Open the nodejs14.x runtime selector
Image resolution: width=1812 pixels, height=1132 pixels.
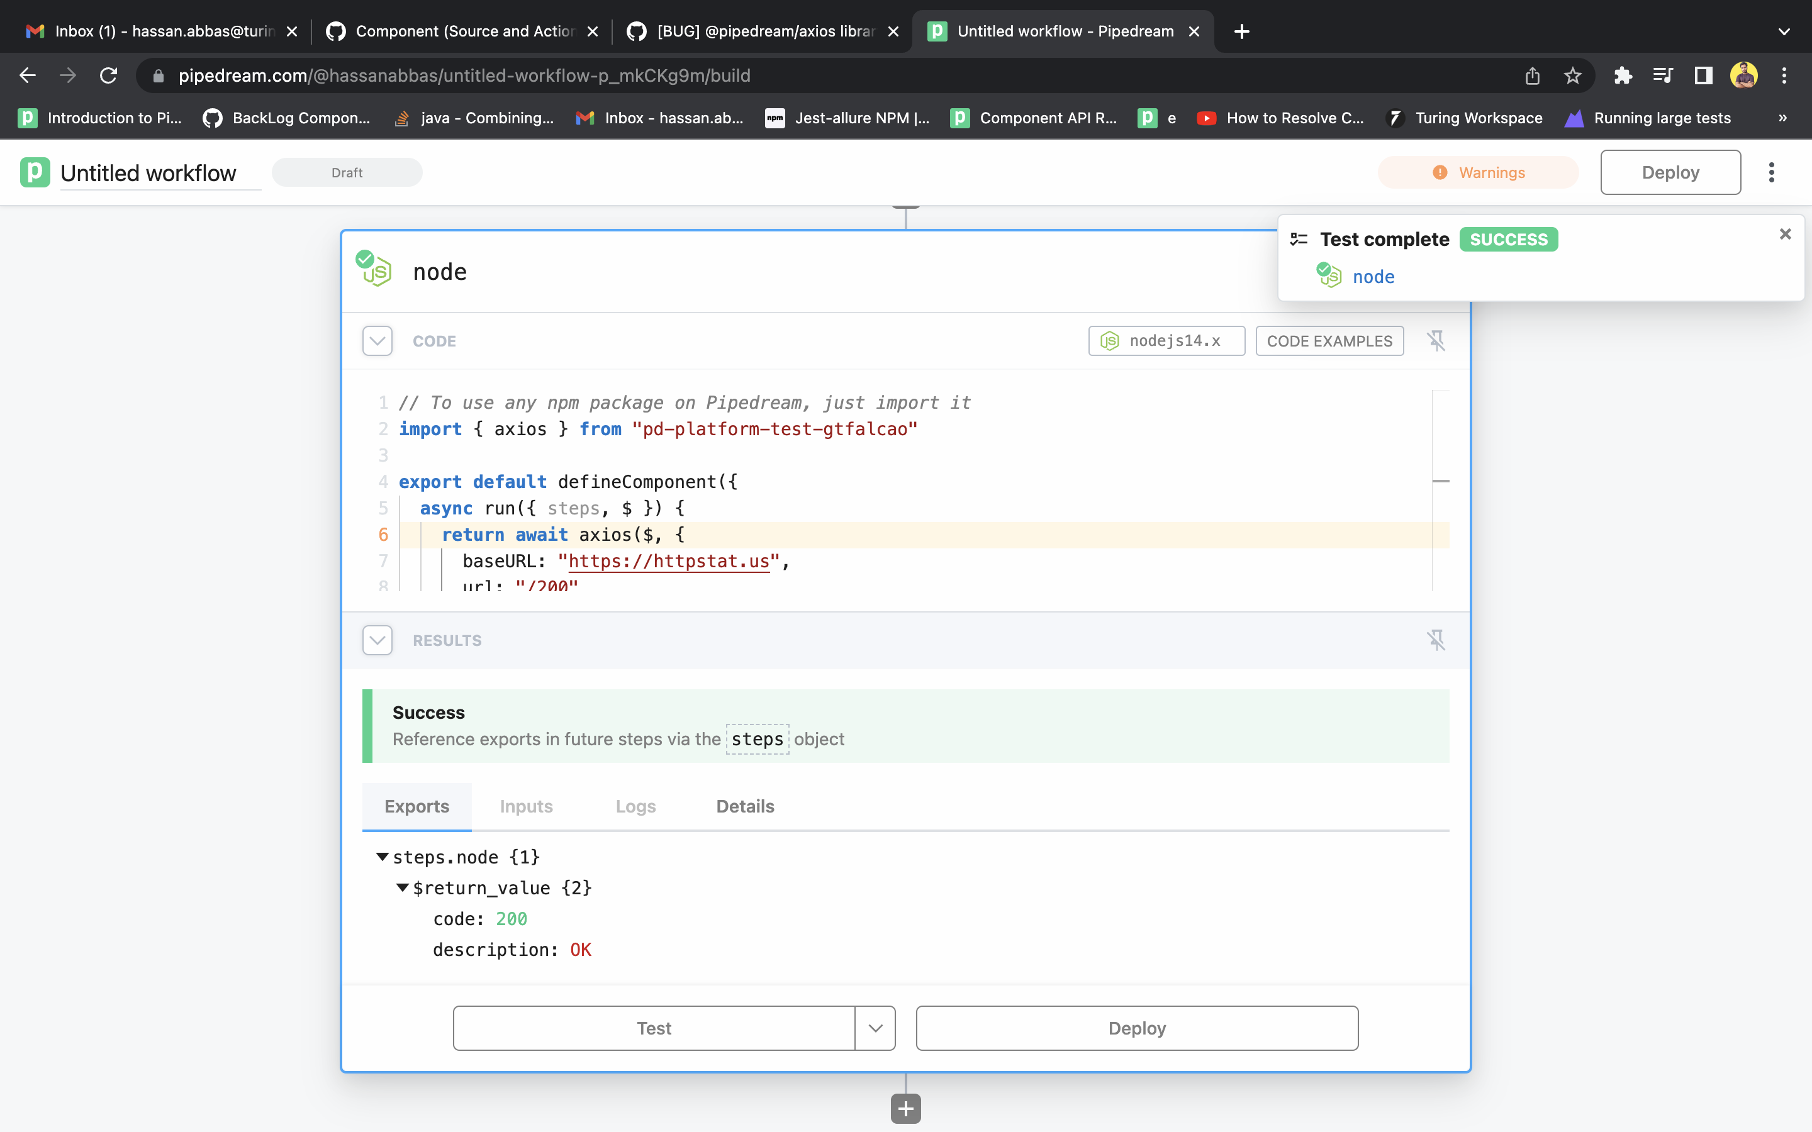(x=1166, y=341)
